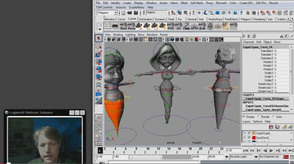Open the Channels menu in Channel Box
Screen dimensions: 294x164
[248, 42]
